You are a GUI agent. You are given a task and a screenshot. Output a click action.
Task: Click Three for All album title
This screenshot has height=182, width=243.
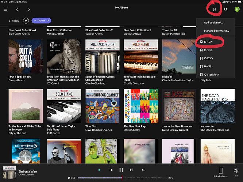tap(169, 30)
